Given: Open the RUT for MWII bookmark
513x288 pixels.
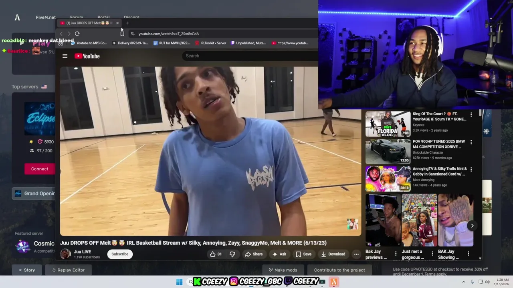Looking at the screenshot, I should [172, 43].
